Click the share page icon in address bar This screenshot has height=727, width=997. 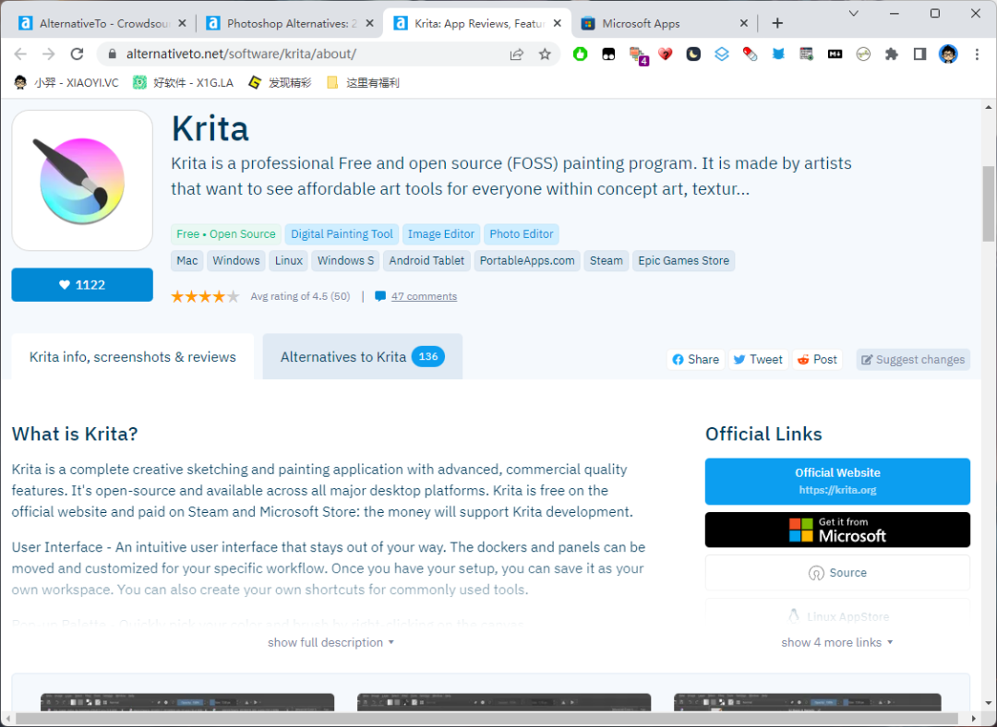pyautogui.click(x=516, y=54)
